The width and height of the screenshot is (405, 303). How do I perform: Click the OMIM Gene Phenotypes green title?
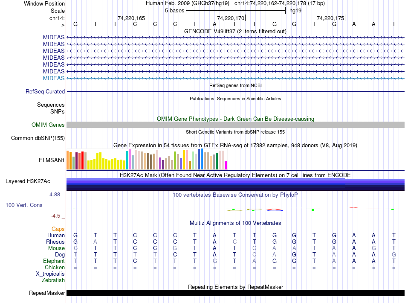[x=236, y=119]
